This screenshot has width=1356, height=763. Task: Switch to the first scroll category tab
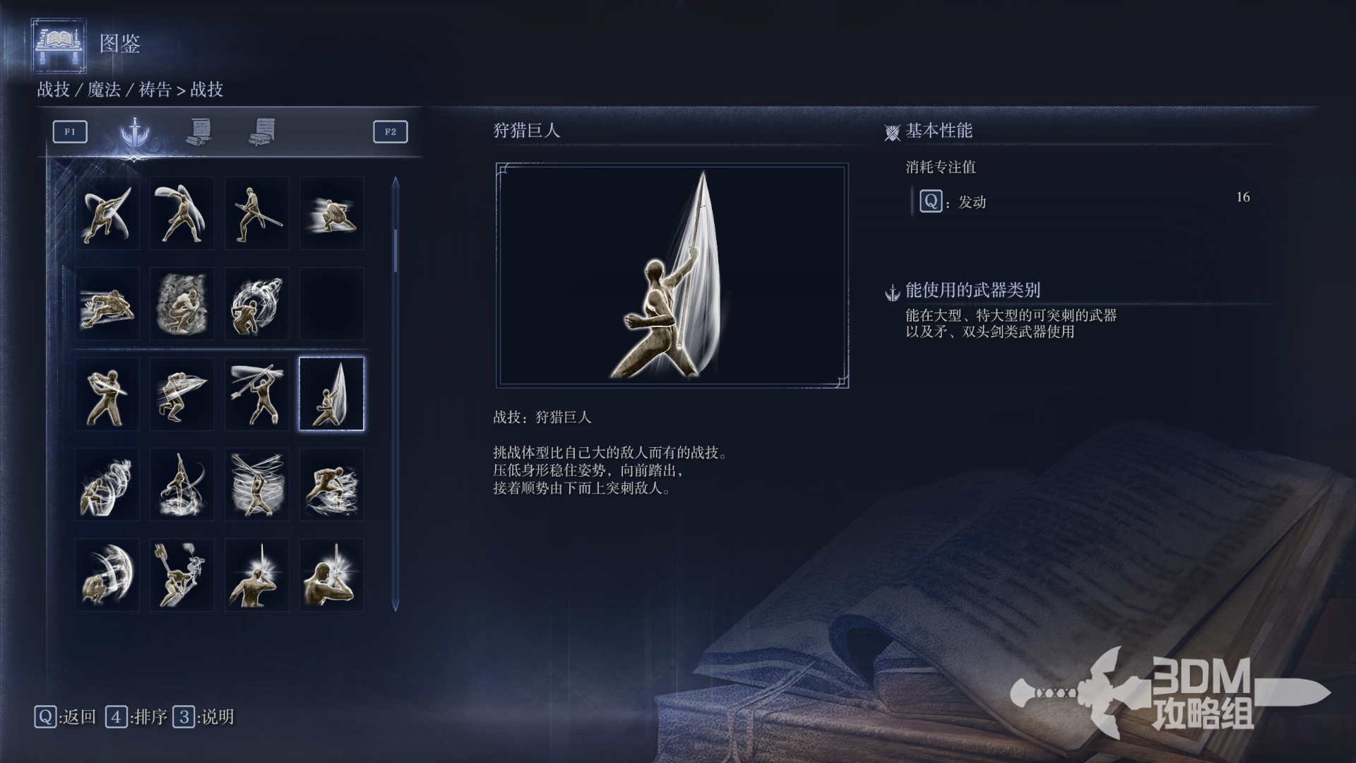point(199,131)
